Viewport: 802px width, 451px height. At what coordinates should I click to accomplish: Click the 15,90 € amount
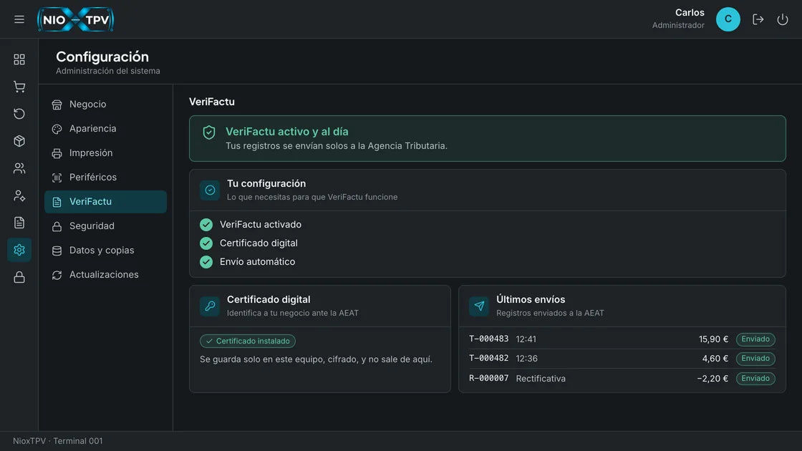point(713,339)
